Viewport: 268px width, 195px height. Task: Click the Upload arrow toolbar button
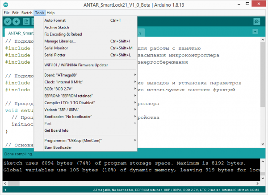pos(16,22)
